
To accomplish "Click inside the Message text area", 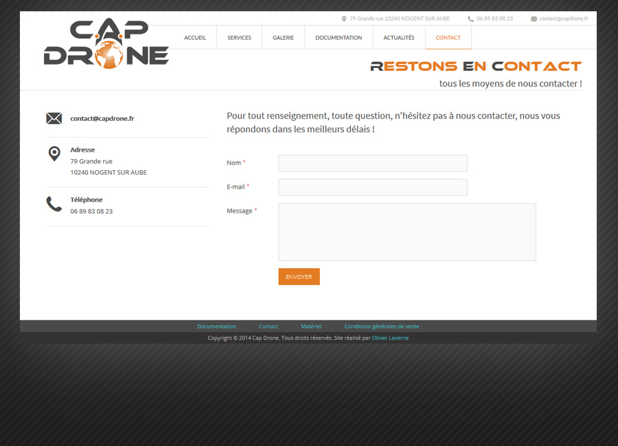I will click(x=407, y=232).
